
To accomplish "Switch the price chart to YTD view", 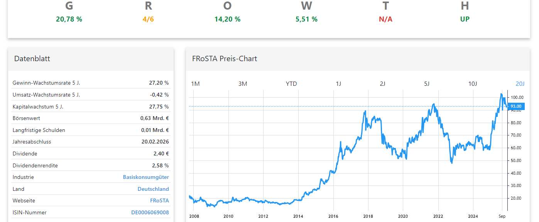I will (x=292, y=83).
